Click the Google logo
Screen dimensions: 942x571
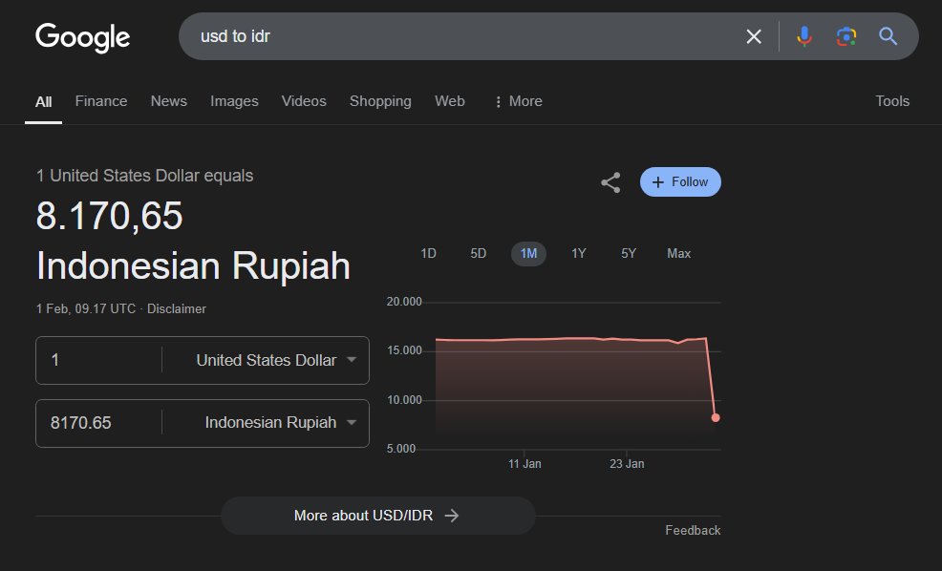pos(82,37)
